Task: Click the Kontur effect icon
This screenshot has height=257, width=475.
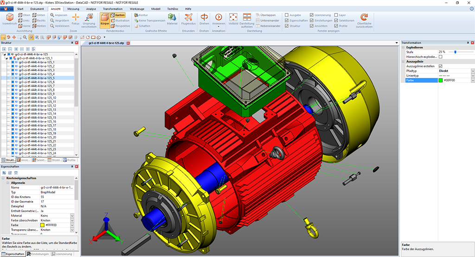Action: (x=136, y=15)
